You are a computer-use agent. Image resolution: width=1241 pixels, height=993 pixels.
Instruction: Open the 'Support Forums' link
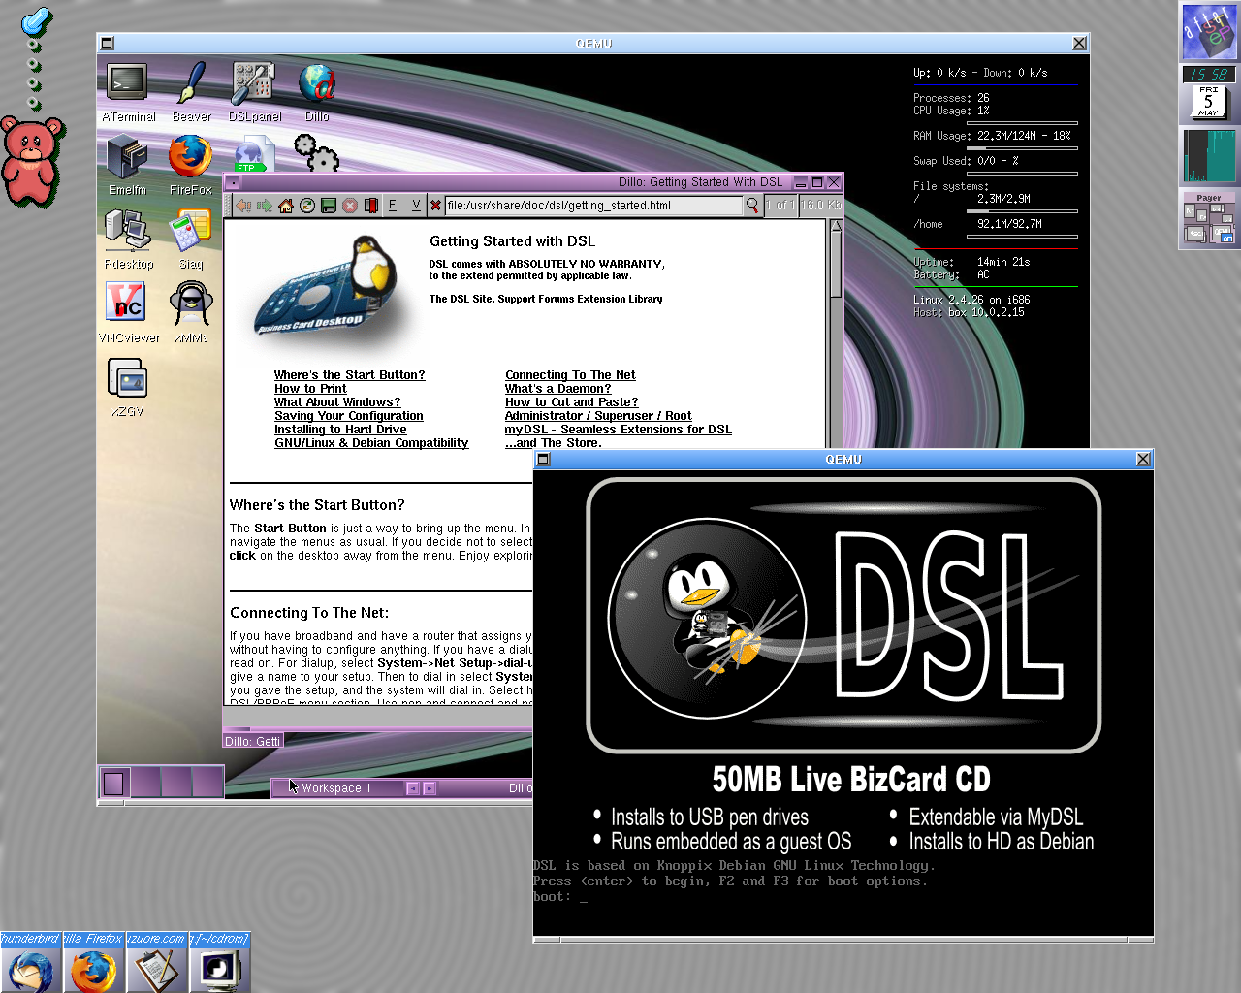click(x=536, y=299)
